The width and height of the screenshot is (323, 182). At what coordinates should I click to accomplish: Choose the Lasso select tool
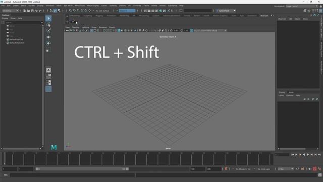click(48, 25)
